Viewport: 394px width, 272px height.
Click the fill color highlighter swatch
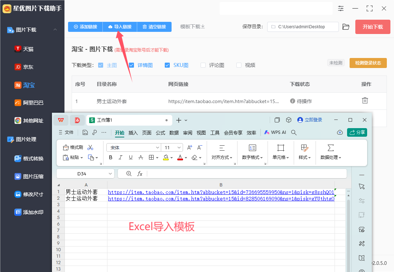[x=166, y=157]
